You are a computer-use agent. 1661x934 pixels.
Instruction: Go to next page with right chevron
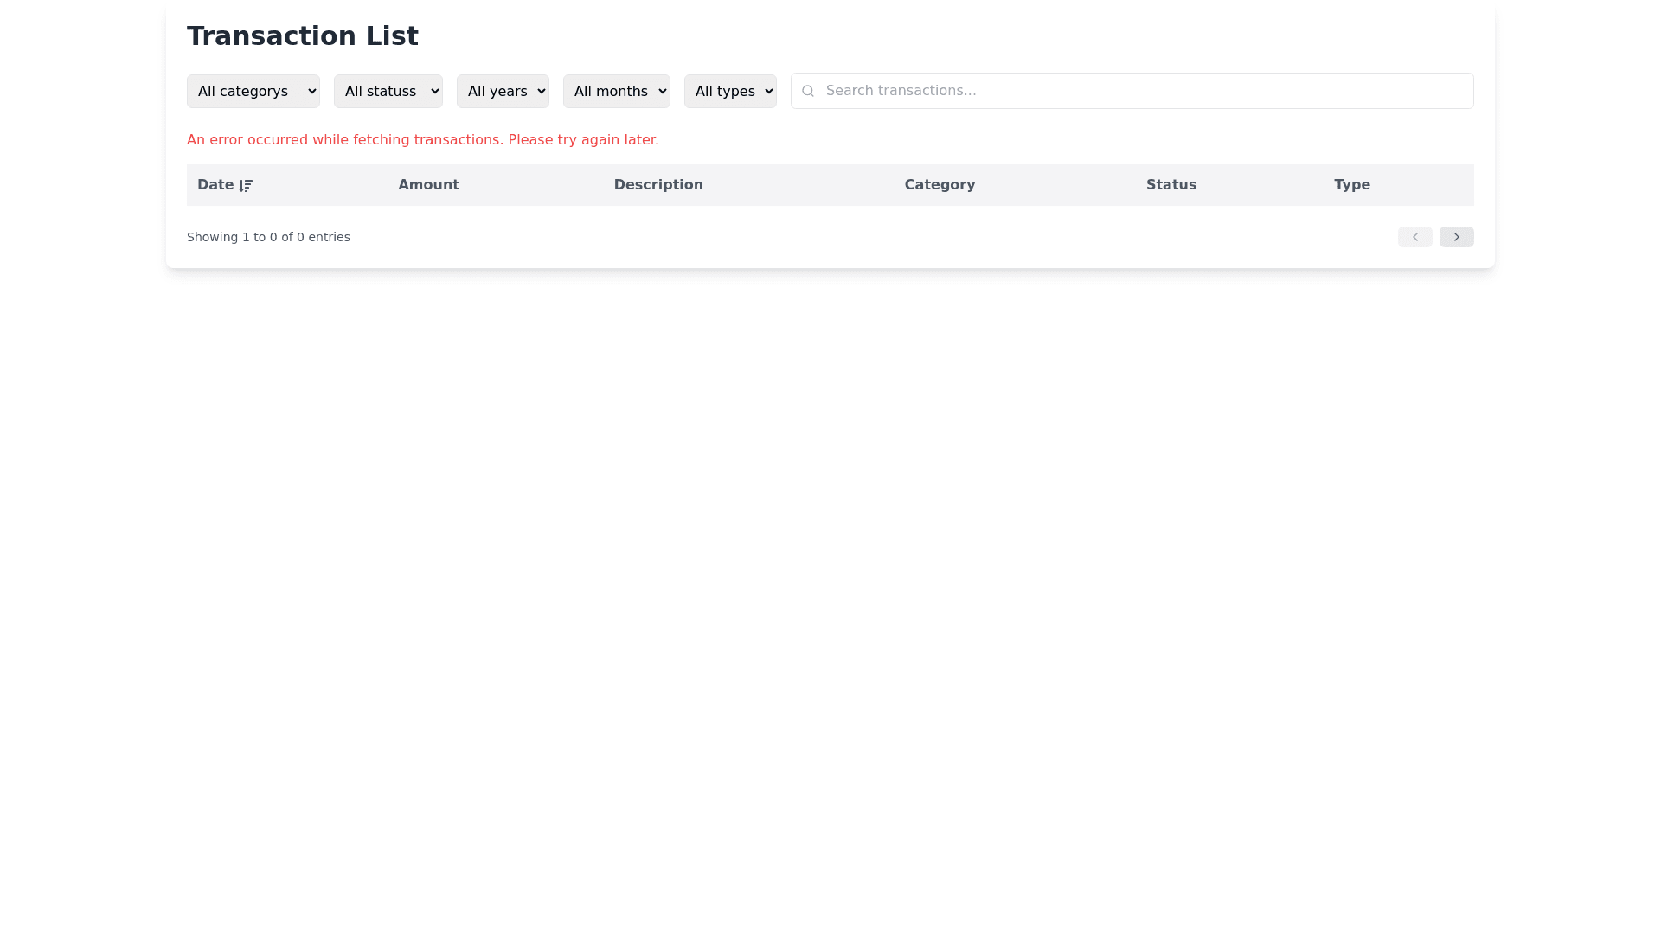(x=1456, y=237)
